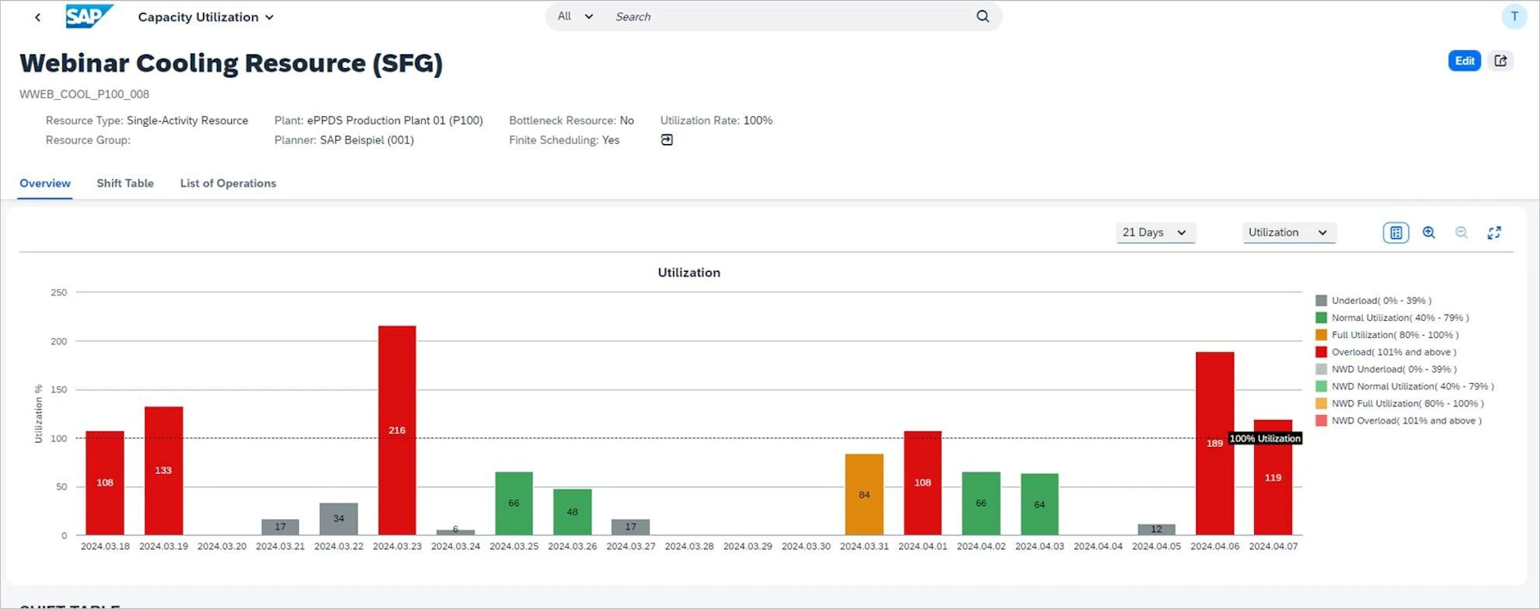The height and width of the screenshot is (609, 1540).
Task: Click the Utilization Rate navigation icon
Action: 667,140
